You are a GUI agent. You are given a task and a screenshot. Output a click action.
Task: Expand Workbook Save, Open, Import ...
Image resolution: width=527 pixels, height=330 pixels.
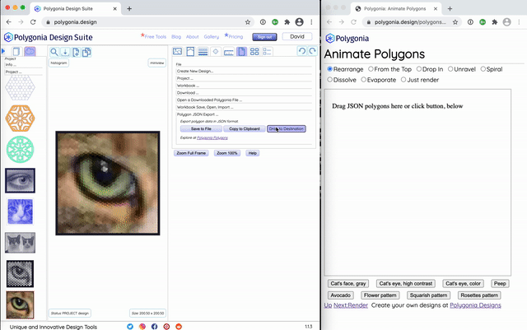(244, 107)
